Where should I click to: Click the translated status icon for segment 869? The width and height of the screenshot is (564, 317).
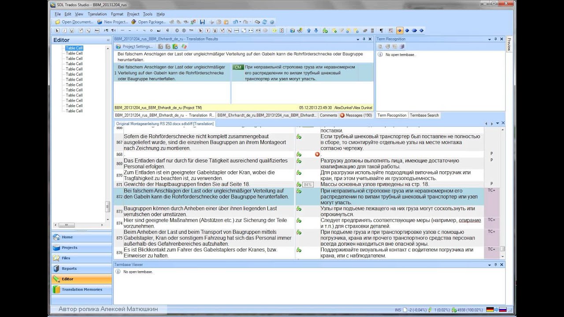[299, 161]
